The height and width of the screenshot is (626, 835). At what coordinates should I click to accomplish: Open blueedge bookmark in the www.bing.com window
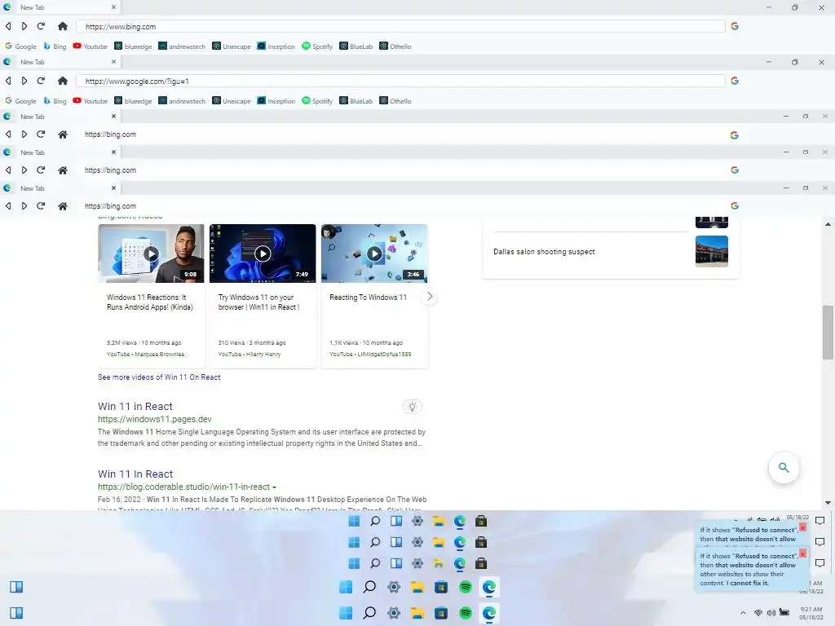click(x=133, y=46)
